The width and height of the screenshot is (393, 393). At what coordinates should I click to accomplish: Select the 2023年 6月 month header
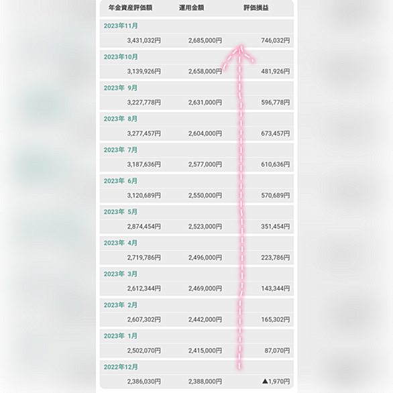pyautogui.click(x=196, y=181)
